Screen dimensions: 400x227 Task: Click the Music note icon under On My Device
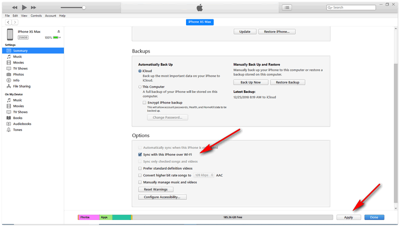[8, 100]
